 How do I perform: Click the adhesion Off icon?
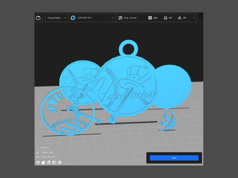coord(179,18)
